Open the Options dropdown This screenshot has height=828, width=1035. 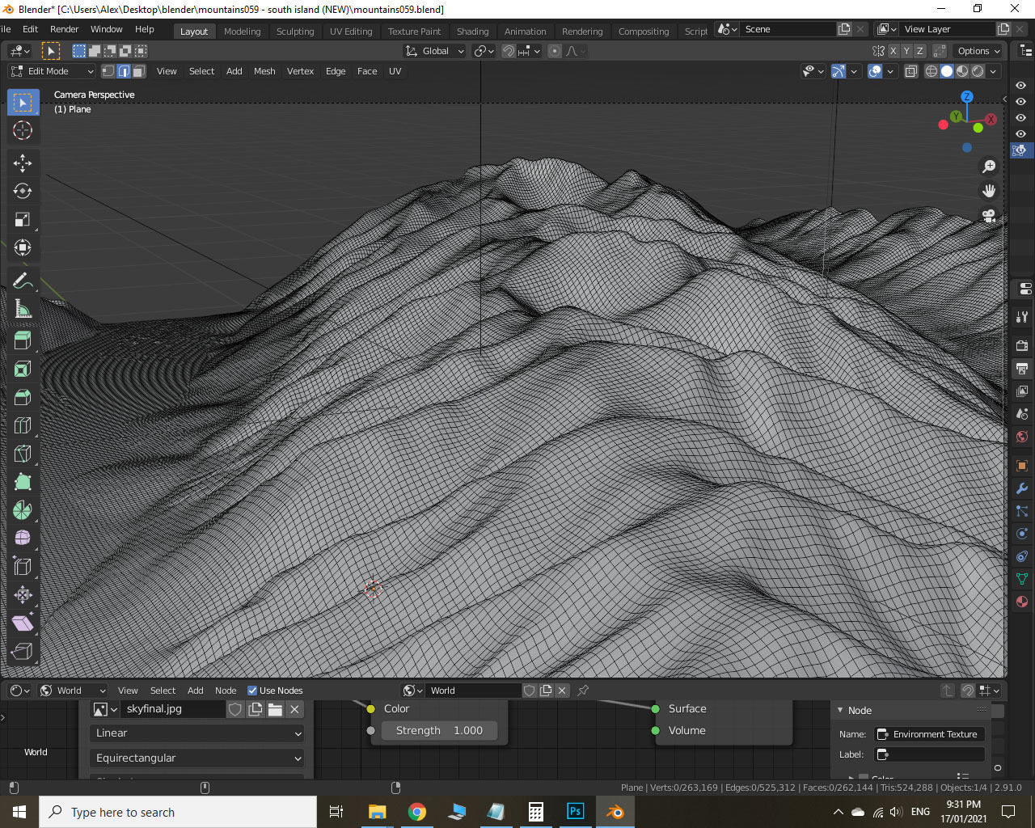click(x=978, y=51)
